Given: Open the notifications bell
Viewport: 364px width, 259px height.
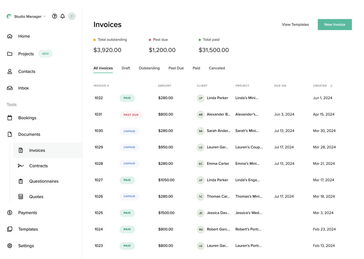Looking at the screenshot, I should click(62, 16).
